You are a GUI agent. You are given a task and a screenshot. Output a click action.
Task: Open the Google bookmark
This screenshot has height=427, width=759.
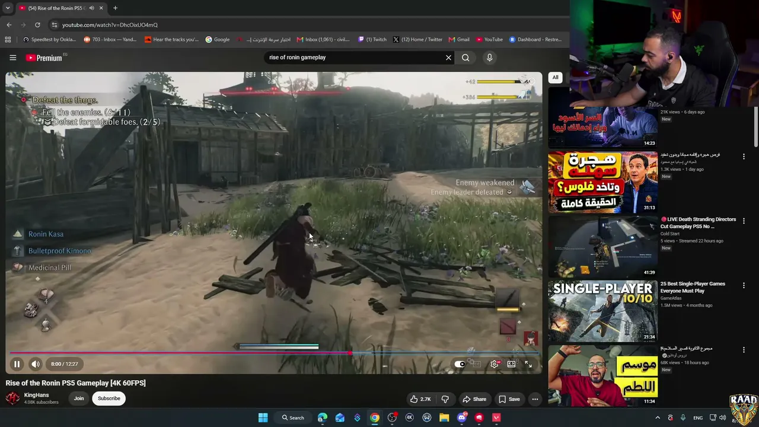coord(218,40)
